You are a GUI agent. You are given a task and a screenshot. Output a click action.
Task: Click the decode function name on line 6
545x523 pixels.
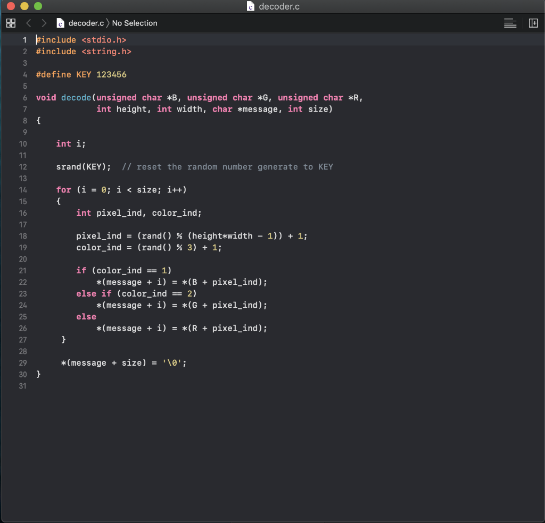click(x=76, y=97)
